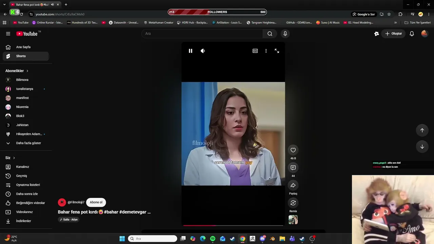This screenshot has height=244, width=434.
Task: Open Geçmiş history
Action: [26, 176]
